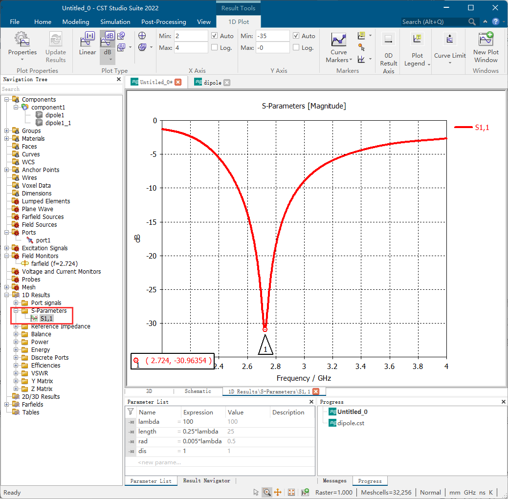The width and height of the screenshot is (508, 499).
Task: Open a New Plot Window
Action: [486, 47]
